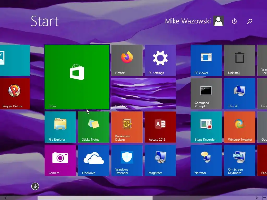Click the horizontal scrollbar thumb
Image resolution: width=267 pixels, height=200 pixels.
(x=95, y=198)
